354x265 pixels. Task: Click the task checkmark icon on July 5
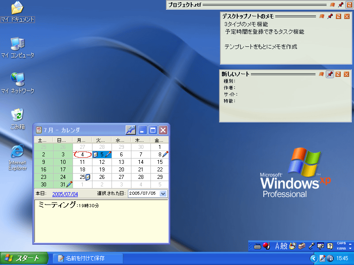tap(96, 155)
